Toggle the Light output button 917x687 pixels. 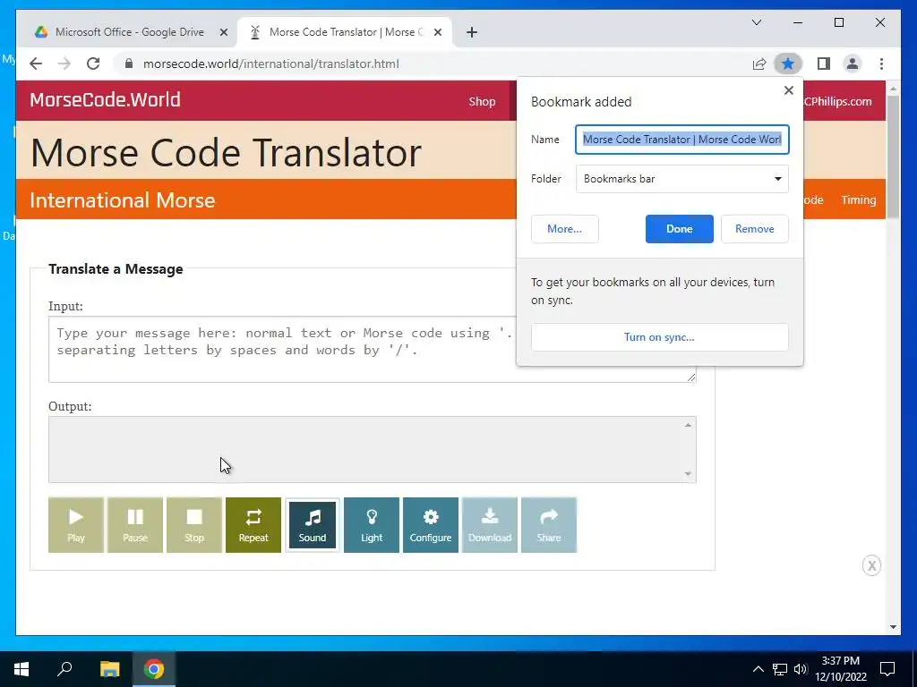[372, 524]
